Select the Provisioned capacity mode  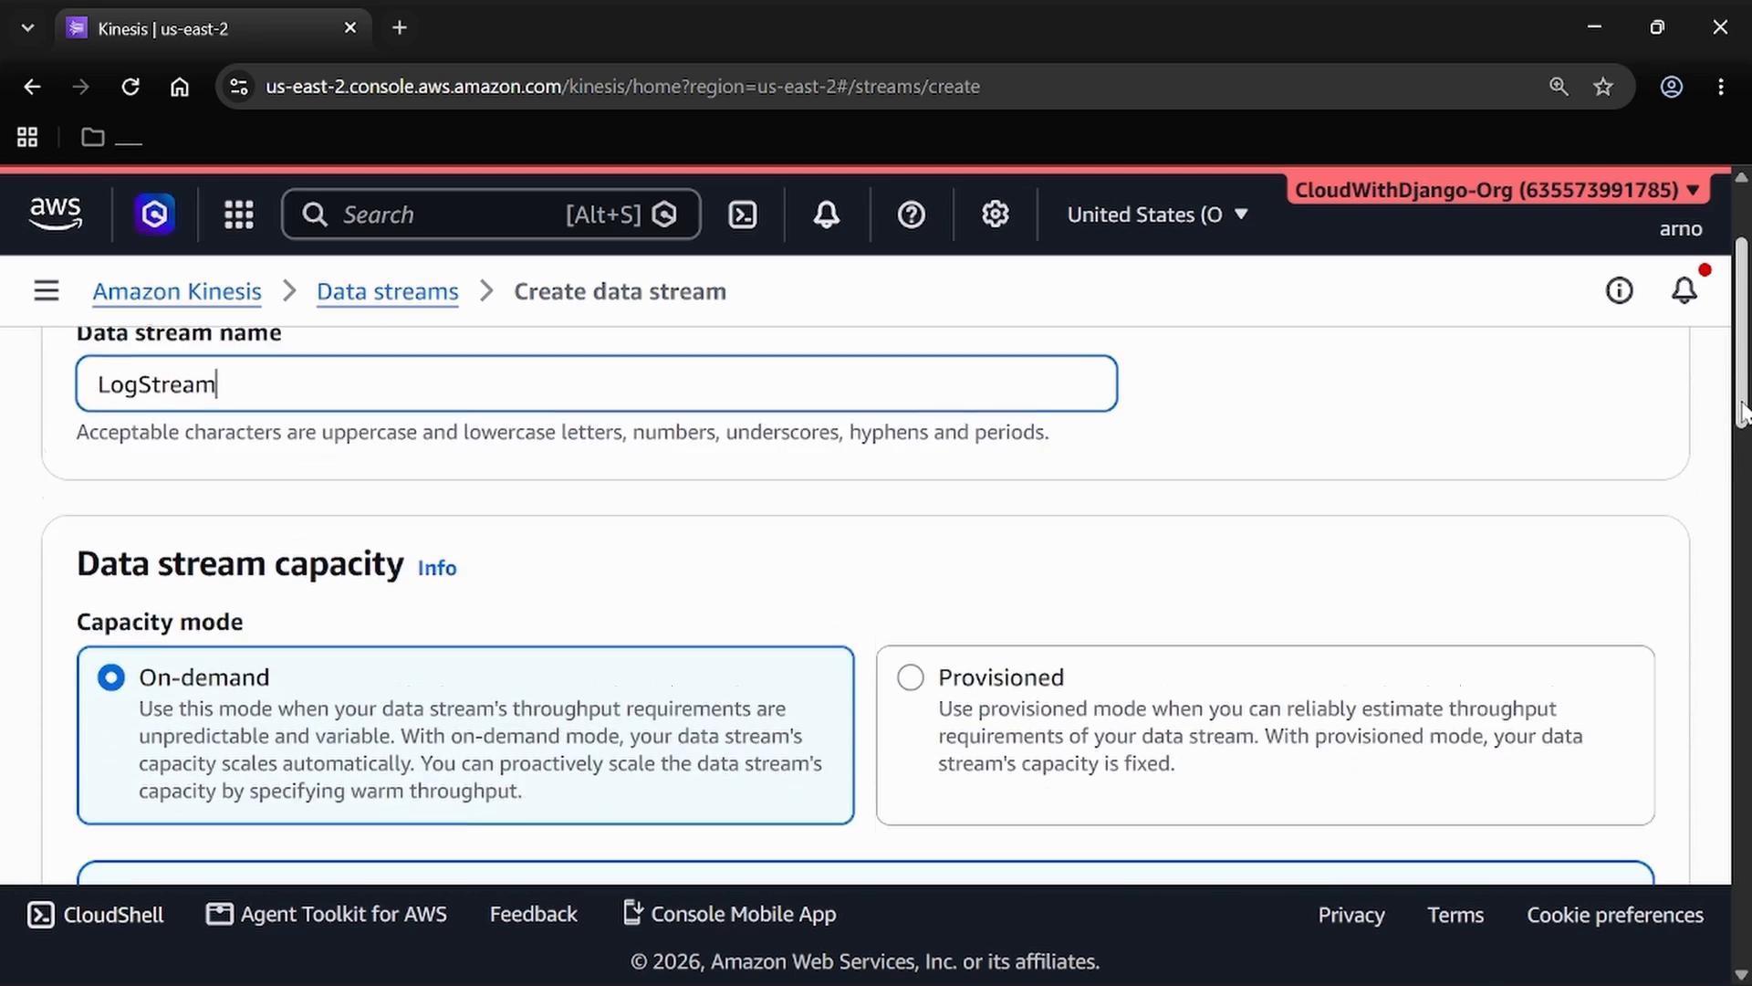click(x=1265, y=735)
